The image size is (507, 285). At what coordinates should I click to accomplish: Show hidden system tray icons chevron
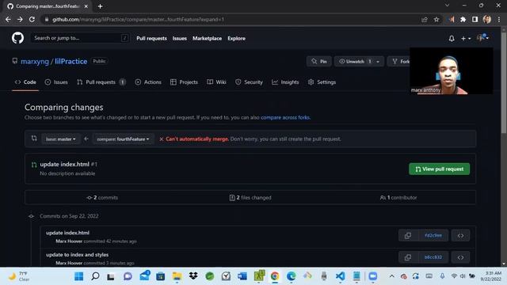pyautogui.click(x=391, y=276)
